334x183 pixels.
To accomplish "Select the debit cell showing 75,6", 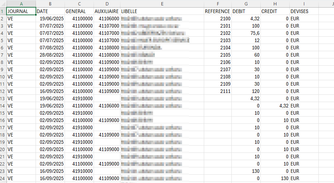I will 246,33.
